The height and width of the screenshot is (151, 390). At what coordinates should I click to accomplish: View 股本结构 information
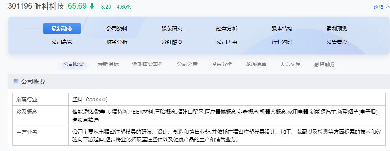[x=282, y=29]
